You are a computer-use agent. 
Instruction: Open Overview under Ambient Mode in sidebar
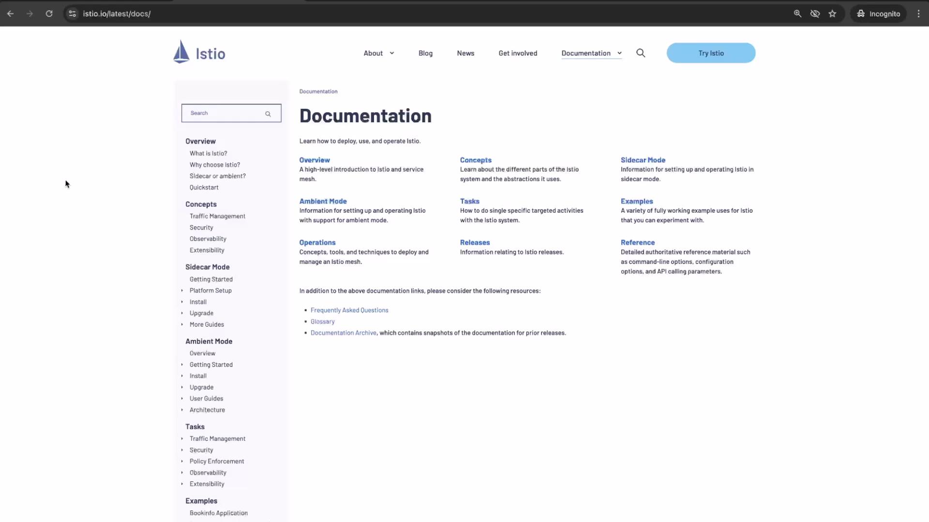(202, 353)
